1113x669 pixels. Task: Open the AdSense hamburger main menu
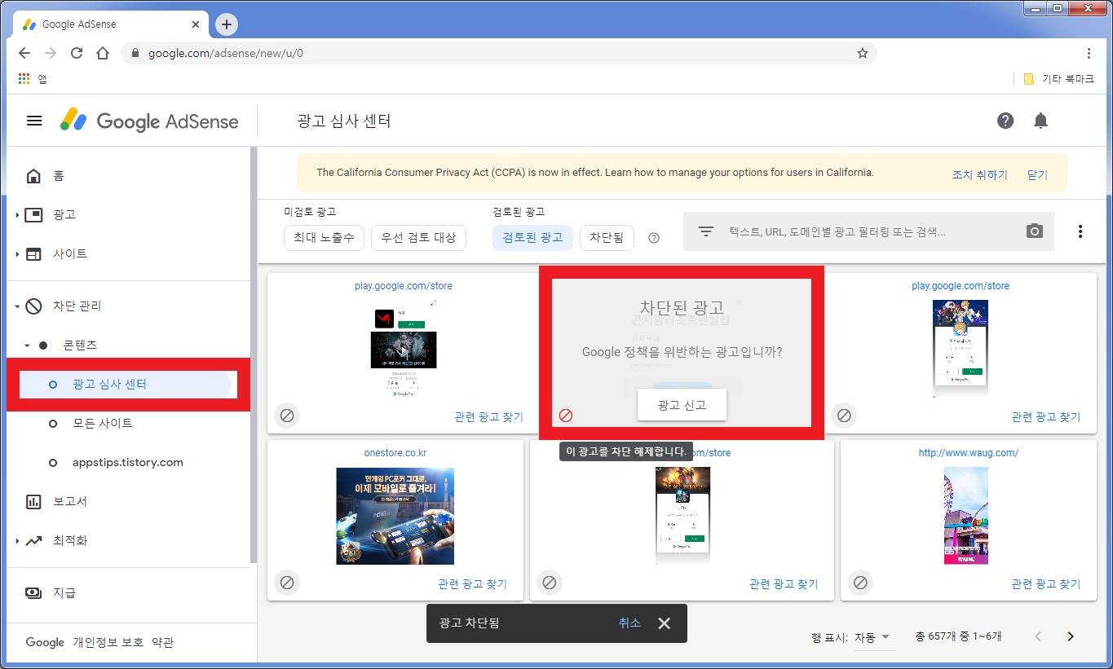(x=34, y=121)
